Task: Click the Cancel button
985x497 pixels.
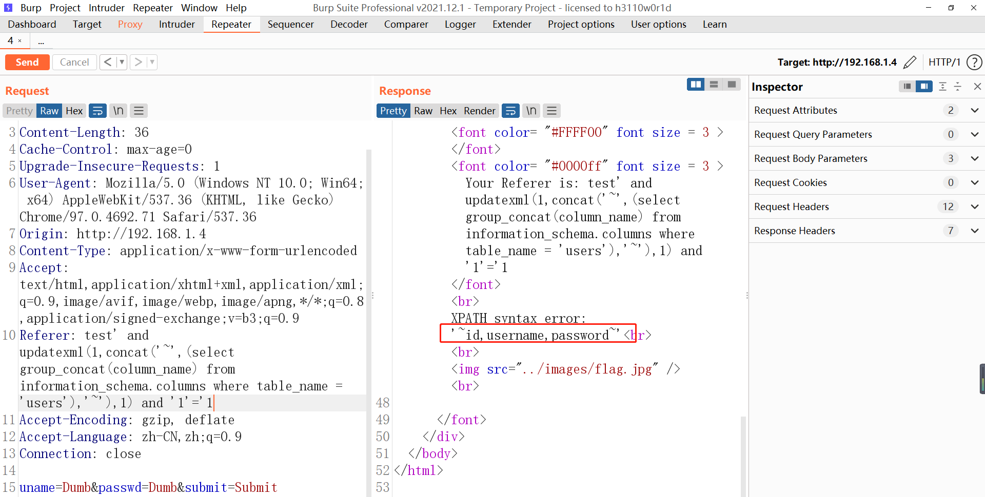Action: pyautogui.click(x=74, y=62)
